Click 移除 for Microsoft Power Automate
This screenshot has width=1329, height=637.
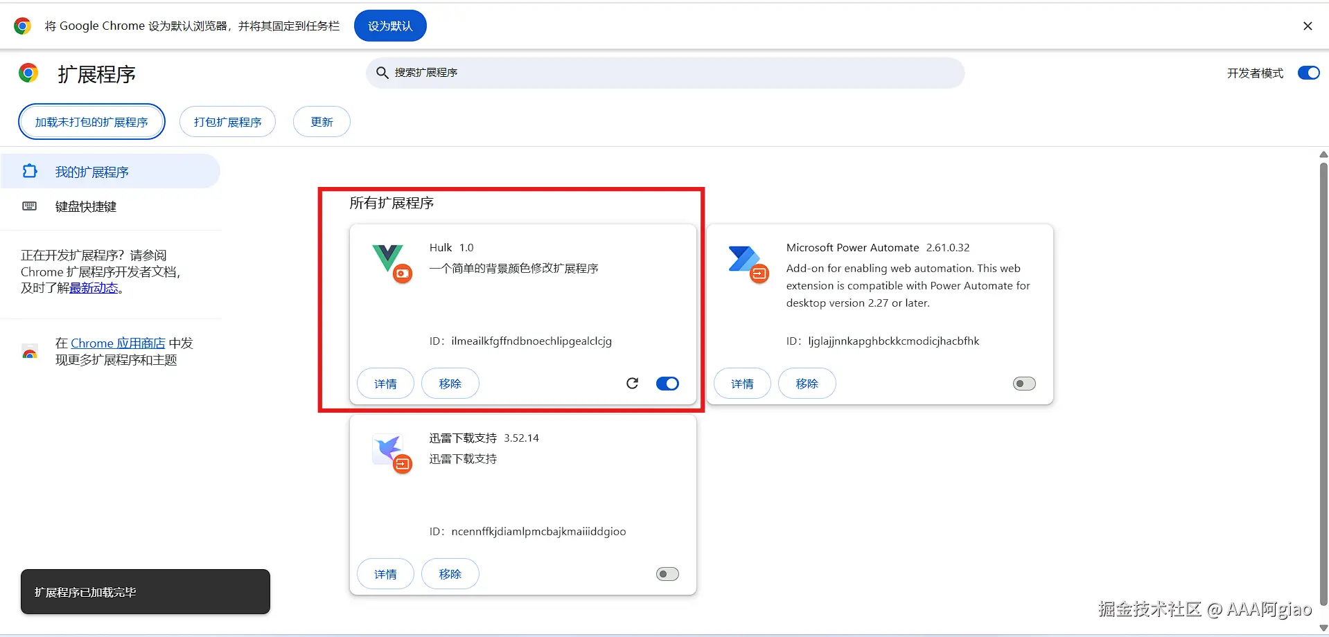[x=807, y=384]
